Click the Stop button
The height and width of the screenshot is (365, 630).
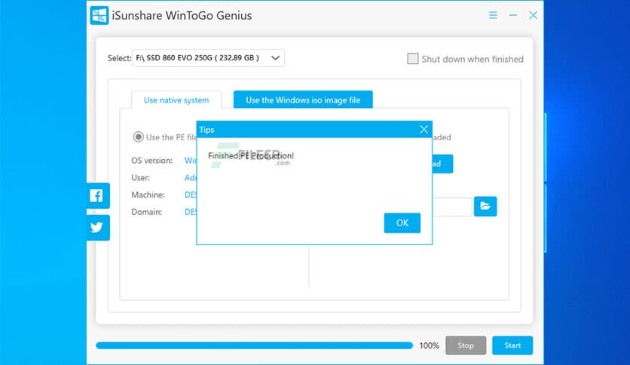point(466,345)
